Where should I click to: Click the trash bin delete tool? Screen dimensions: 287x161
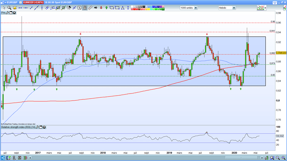(85, 8)
